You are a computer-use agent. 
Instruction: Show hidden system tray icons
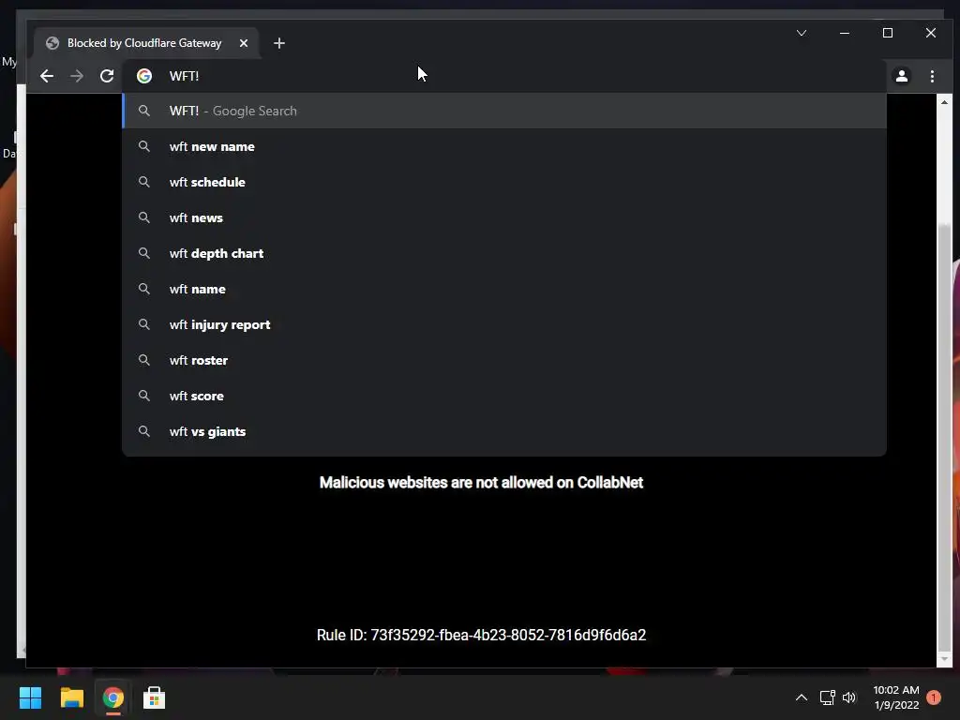pyautogui.click(x=802, y=697)
